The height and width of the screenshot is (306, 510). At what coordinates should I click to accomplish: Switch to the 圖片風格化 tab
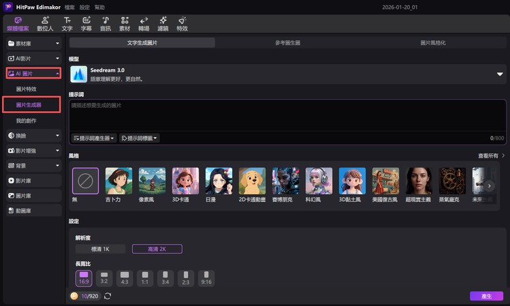pyautogui.click(x=433, y=43)
